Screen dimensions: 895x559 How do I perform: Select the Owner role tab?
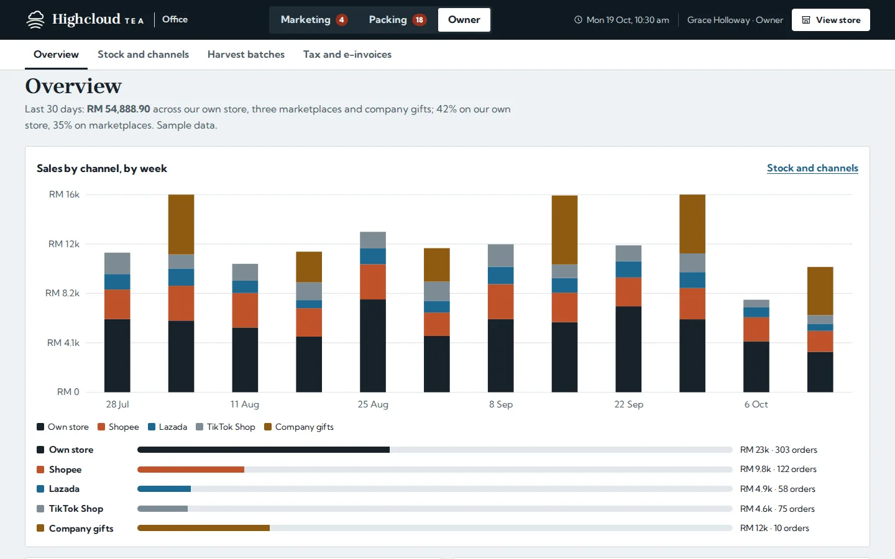point(464,20)
